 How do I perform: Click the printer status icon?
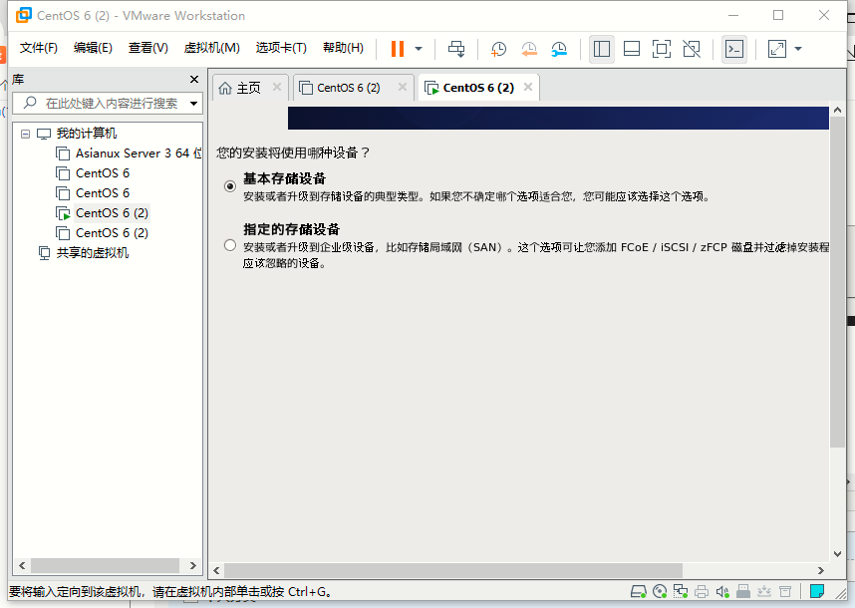(702, 591)
